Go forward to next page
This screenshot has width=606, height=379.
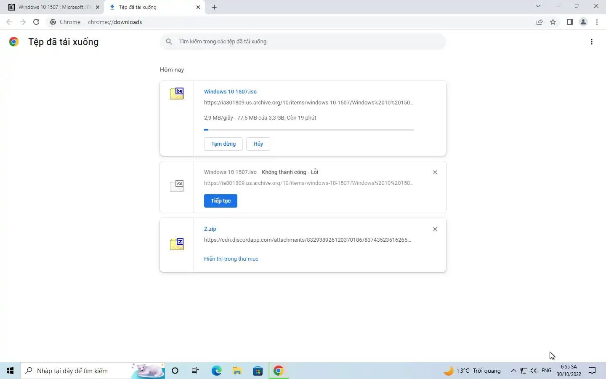point(23,22)
